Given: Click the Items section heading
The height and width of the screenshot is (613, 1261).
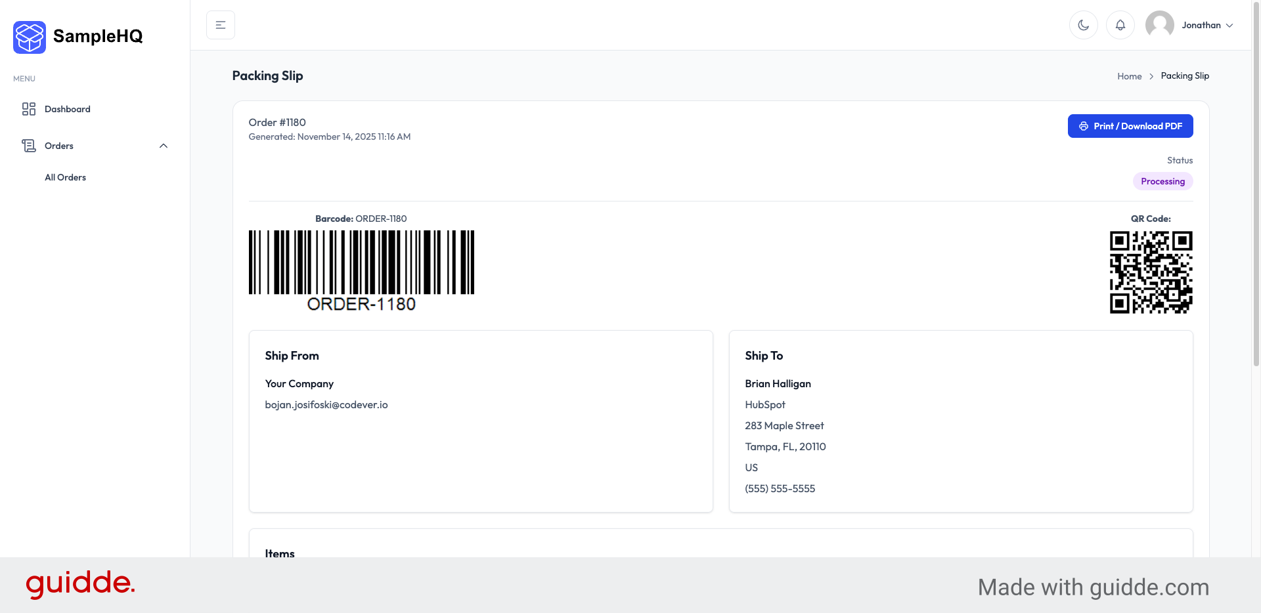Looking at the screenshot, I should (280, 553).
